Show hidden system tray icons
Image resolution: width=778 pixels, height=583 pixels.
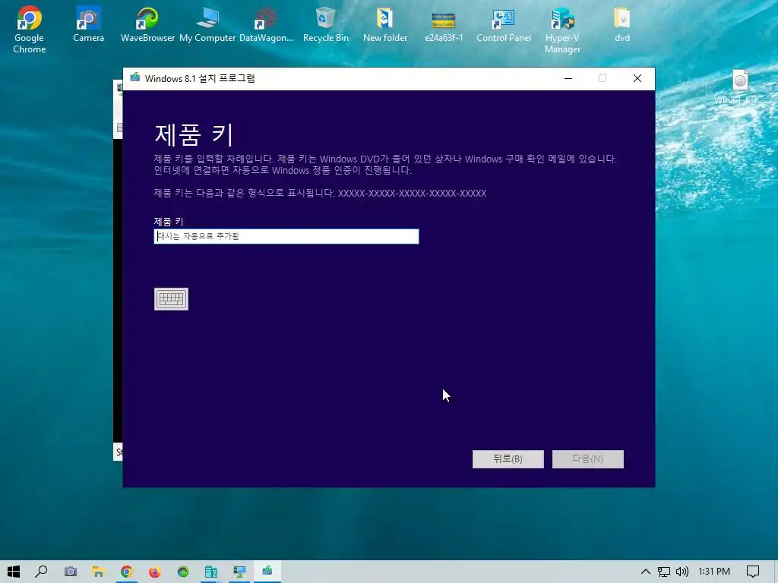[x=646, y=572]
